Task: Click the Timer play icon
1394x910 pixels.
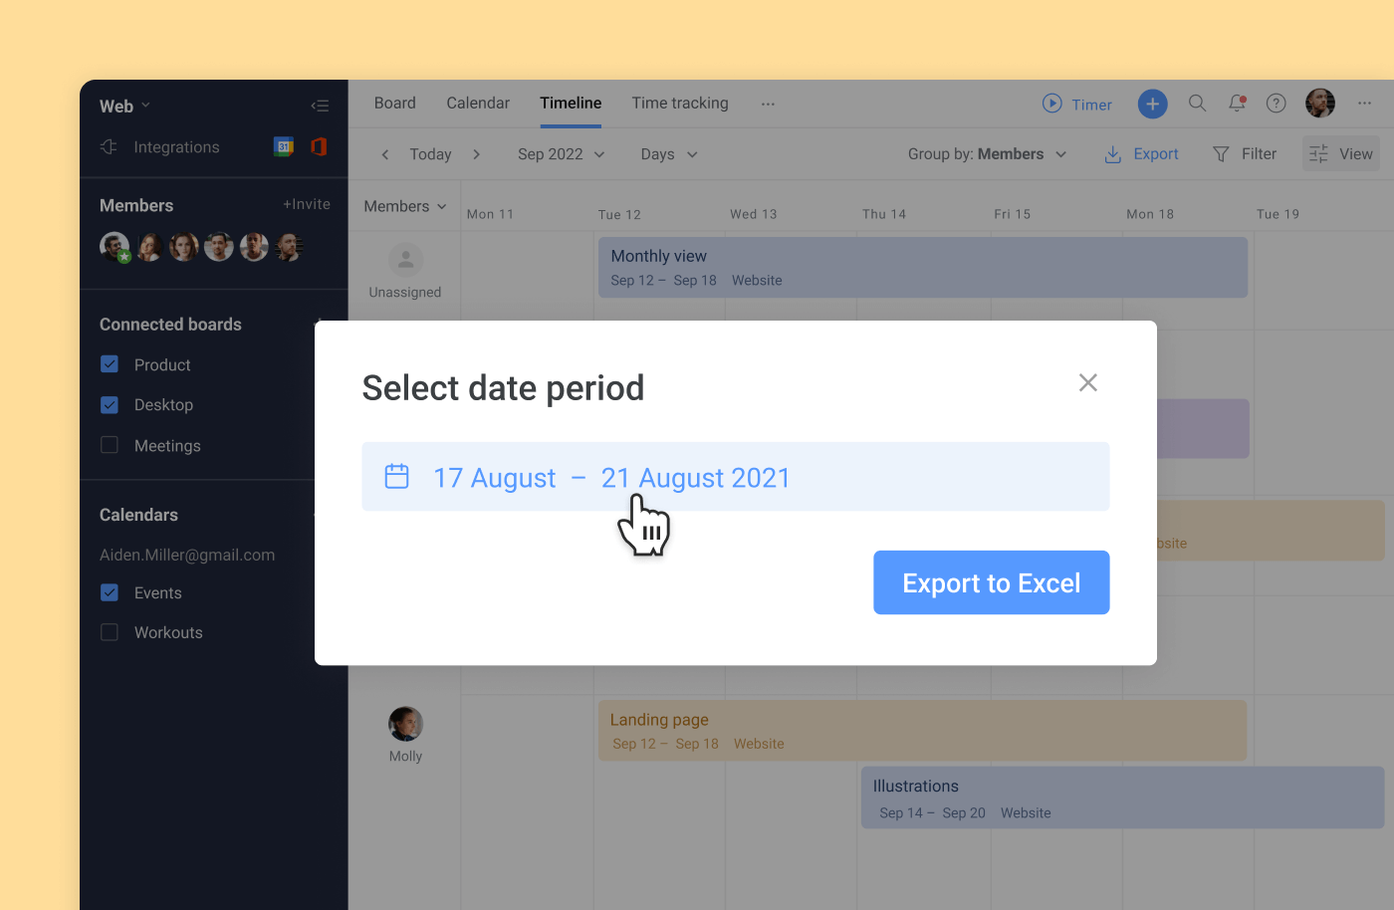Action: (1052, 104)
